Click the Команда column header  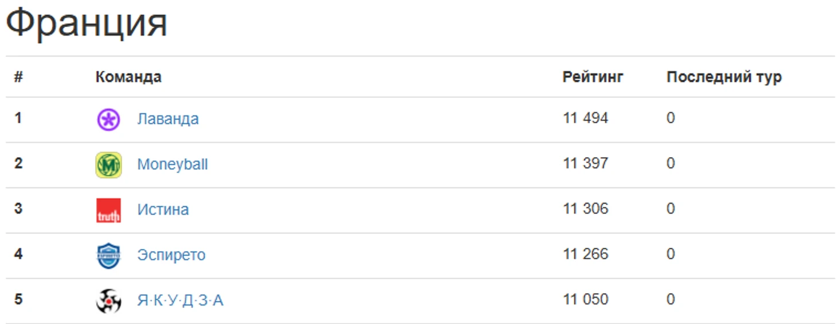[x=128, y=77]
